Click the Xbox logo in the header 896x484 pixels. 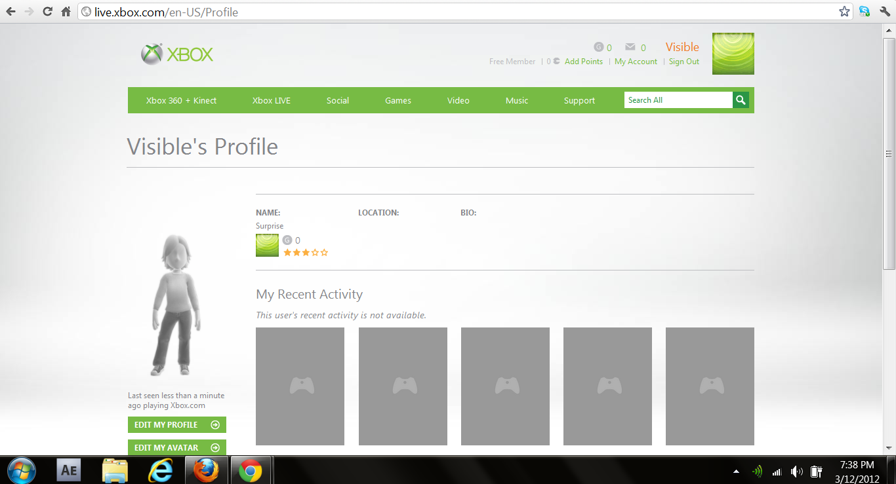point(177,54)
